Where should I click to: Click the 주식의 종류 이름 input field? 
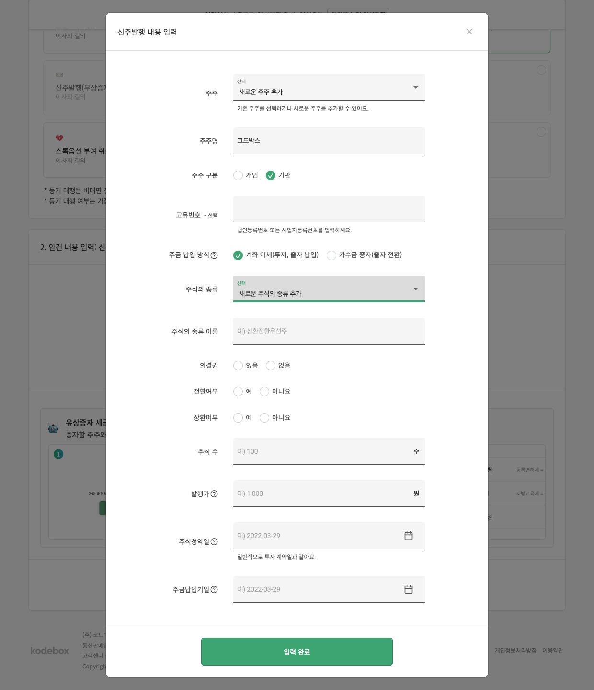pyautogui.click(x=329, y=331)
